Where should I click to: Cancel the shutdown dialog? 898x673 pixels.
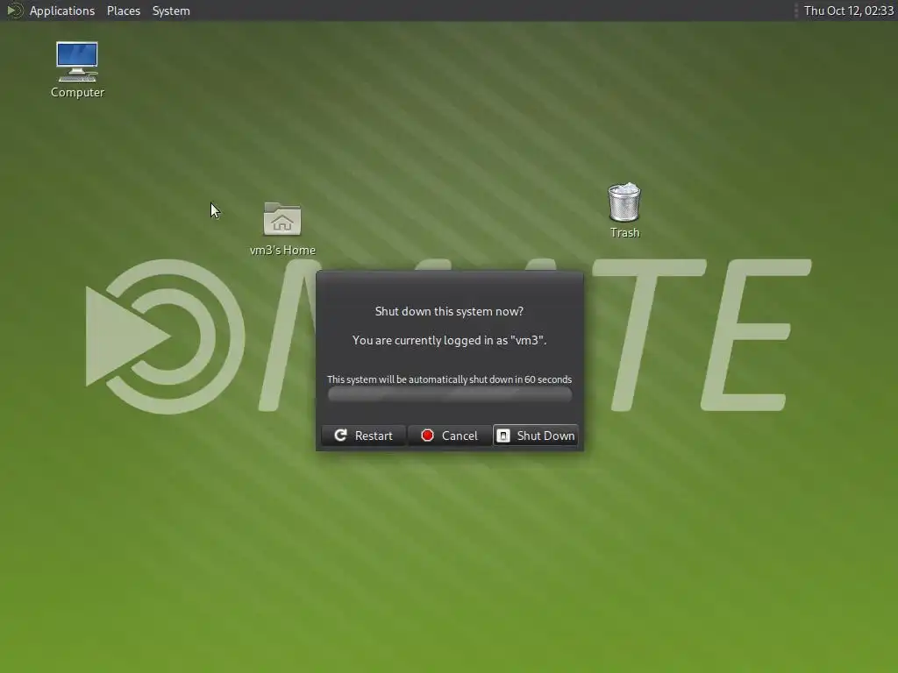pyautogui.click(x=450, y=436)
